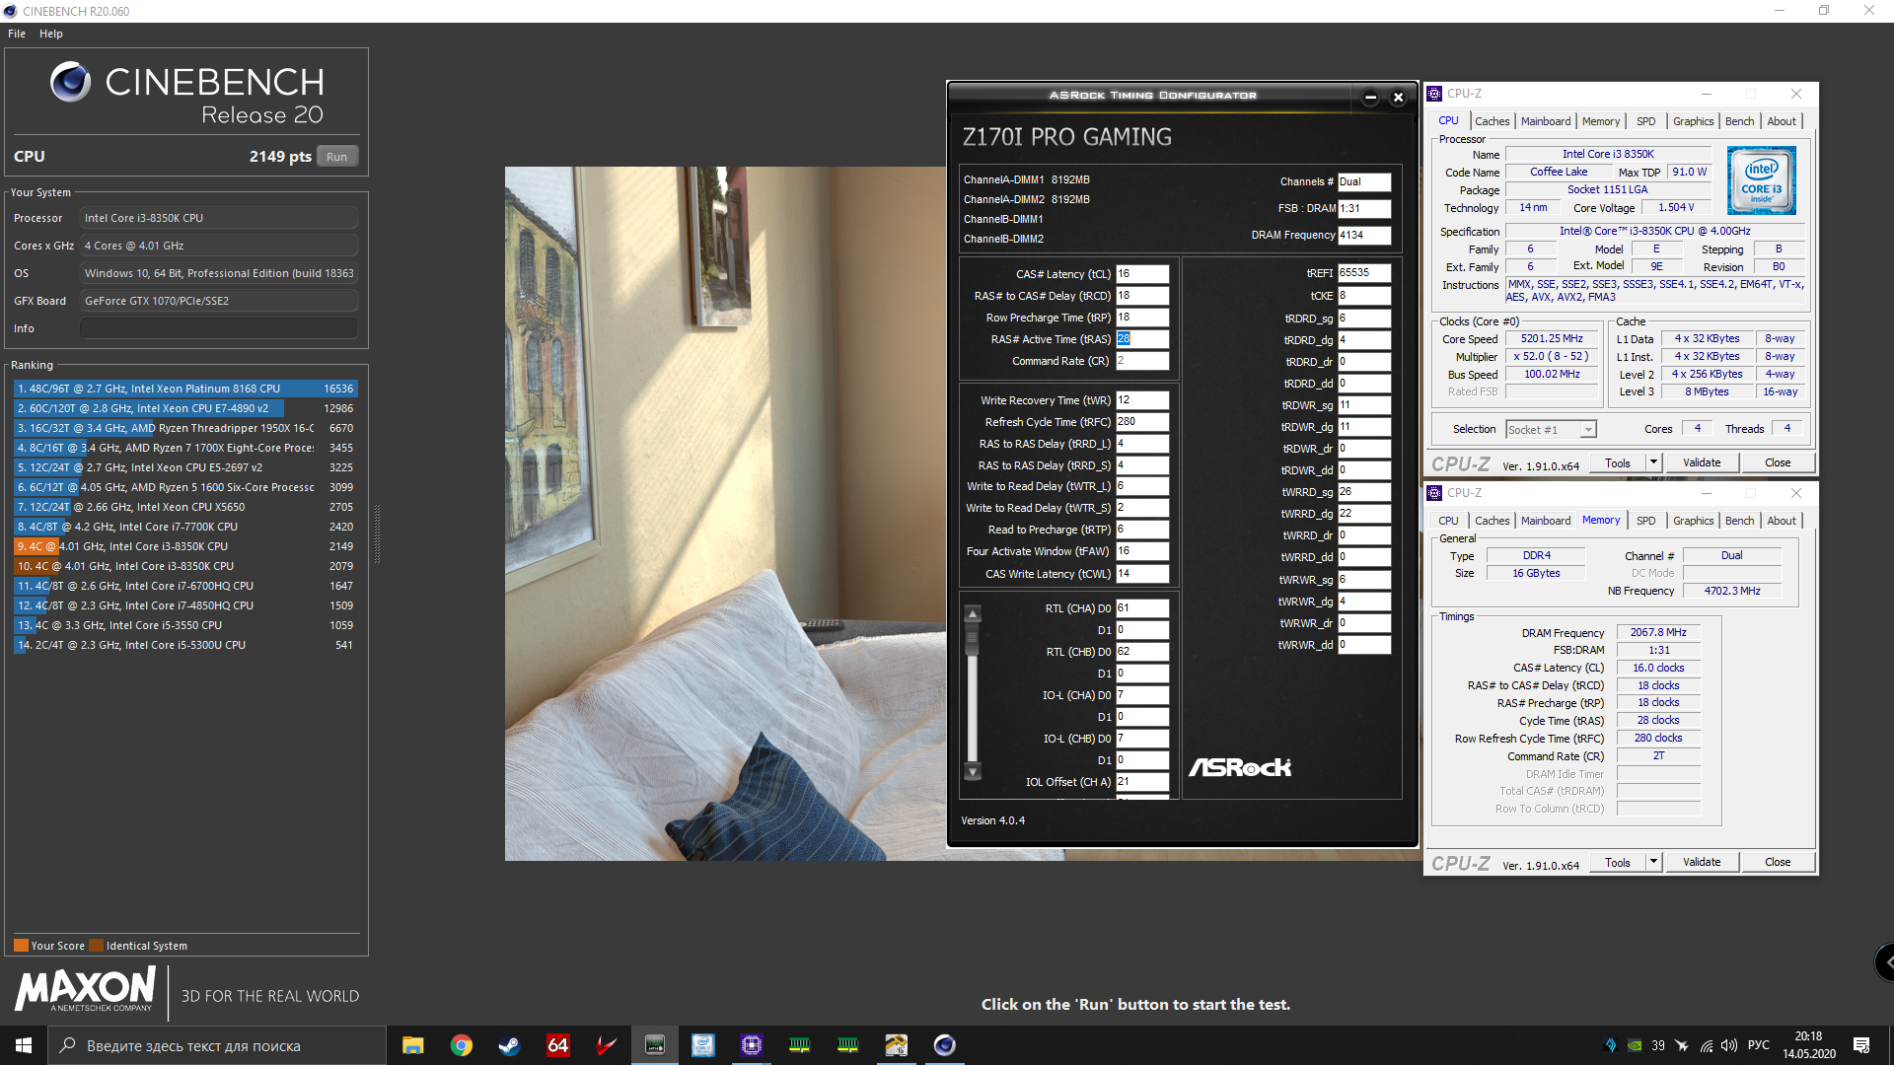1894x1065 pixels.
Task: Switch to Cinebench taskbar icon
Action: point(944,1045)
